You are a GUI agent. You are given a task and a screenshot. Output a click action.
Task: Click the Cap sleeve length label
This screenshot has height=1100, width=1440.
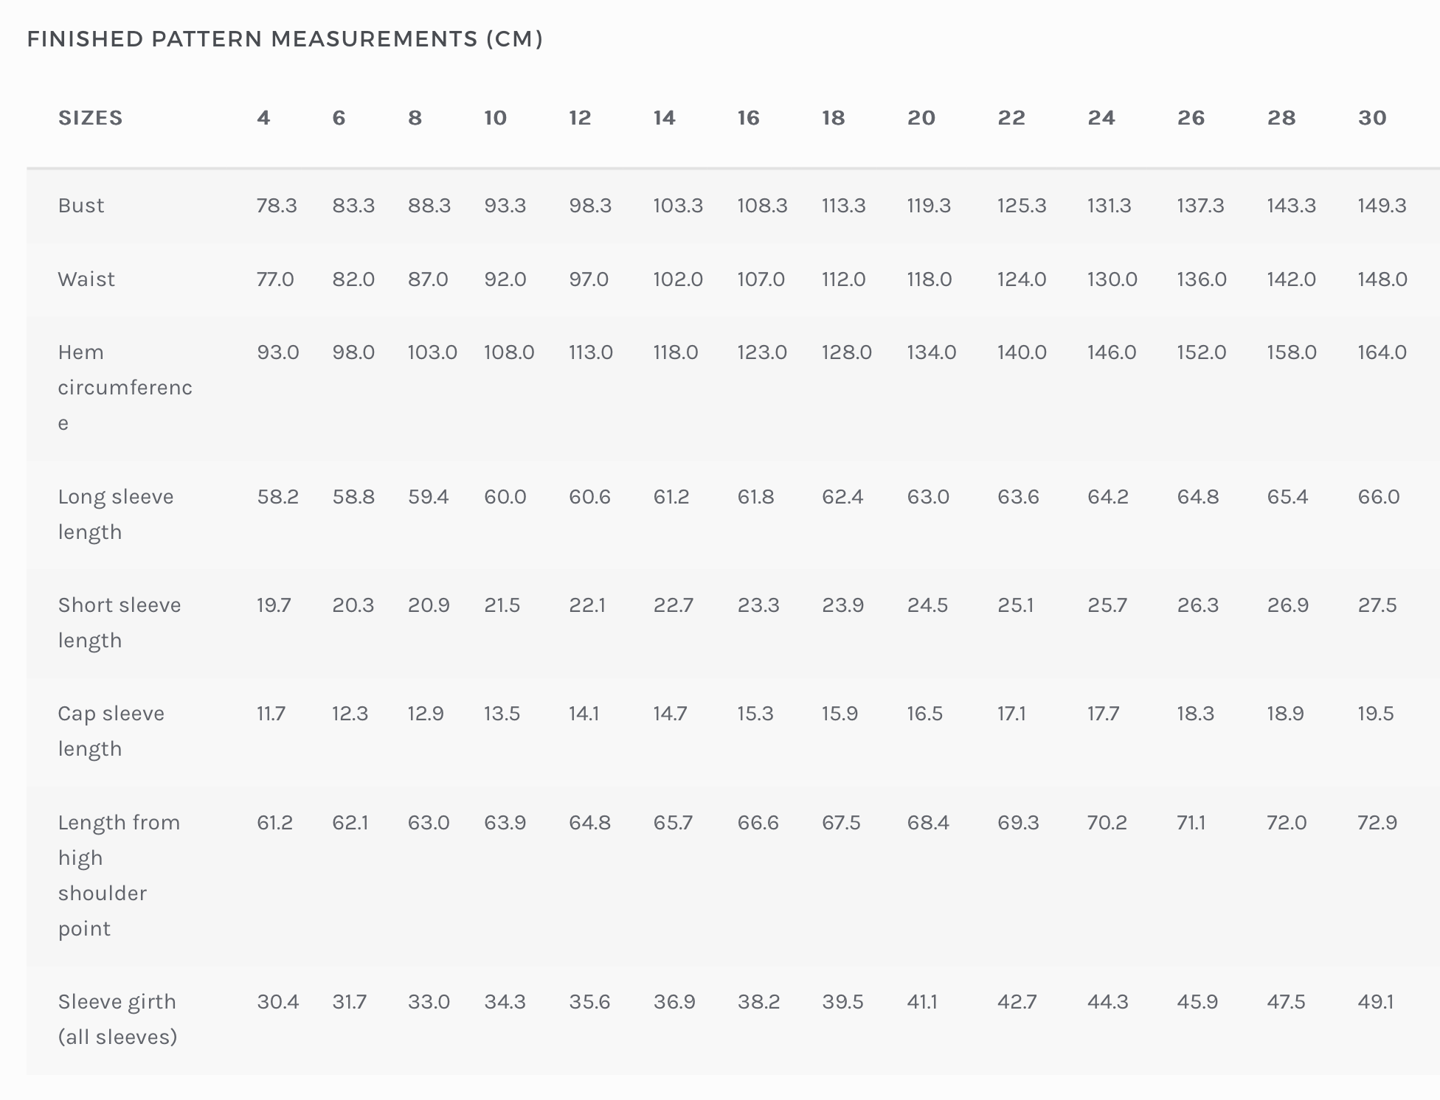(111, 731)
